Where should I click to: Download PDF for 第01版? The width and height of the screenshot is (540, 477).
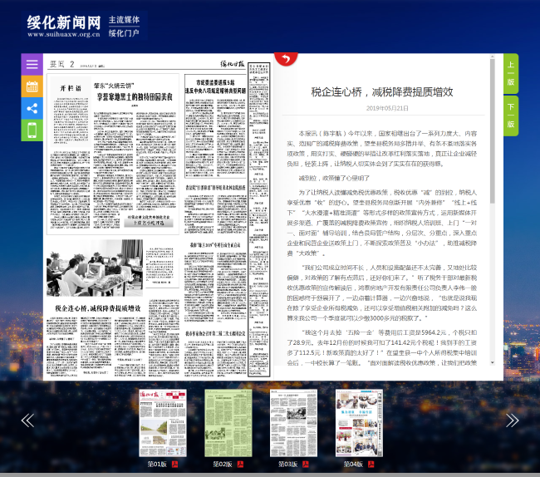pyautogui.click(x=175, y=465)
